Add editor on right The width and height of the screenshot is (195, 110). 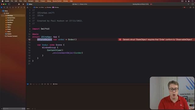pyautogui.click(x=193, y=7)
